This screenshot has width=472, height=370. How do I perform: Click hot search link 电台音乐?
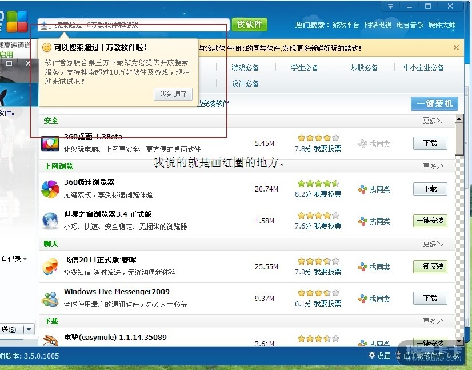point(410,25)
